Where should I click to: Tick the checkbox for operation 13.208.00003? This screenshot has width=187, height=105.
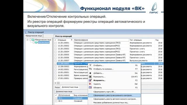point(56,66)
